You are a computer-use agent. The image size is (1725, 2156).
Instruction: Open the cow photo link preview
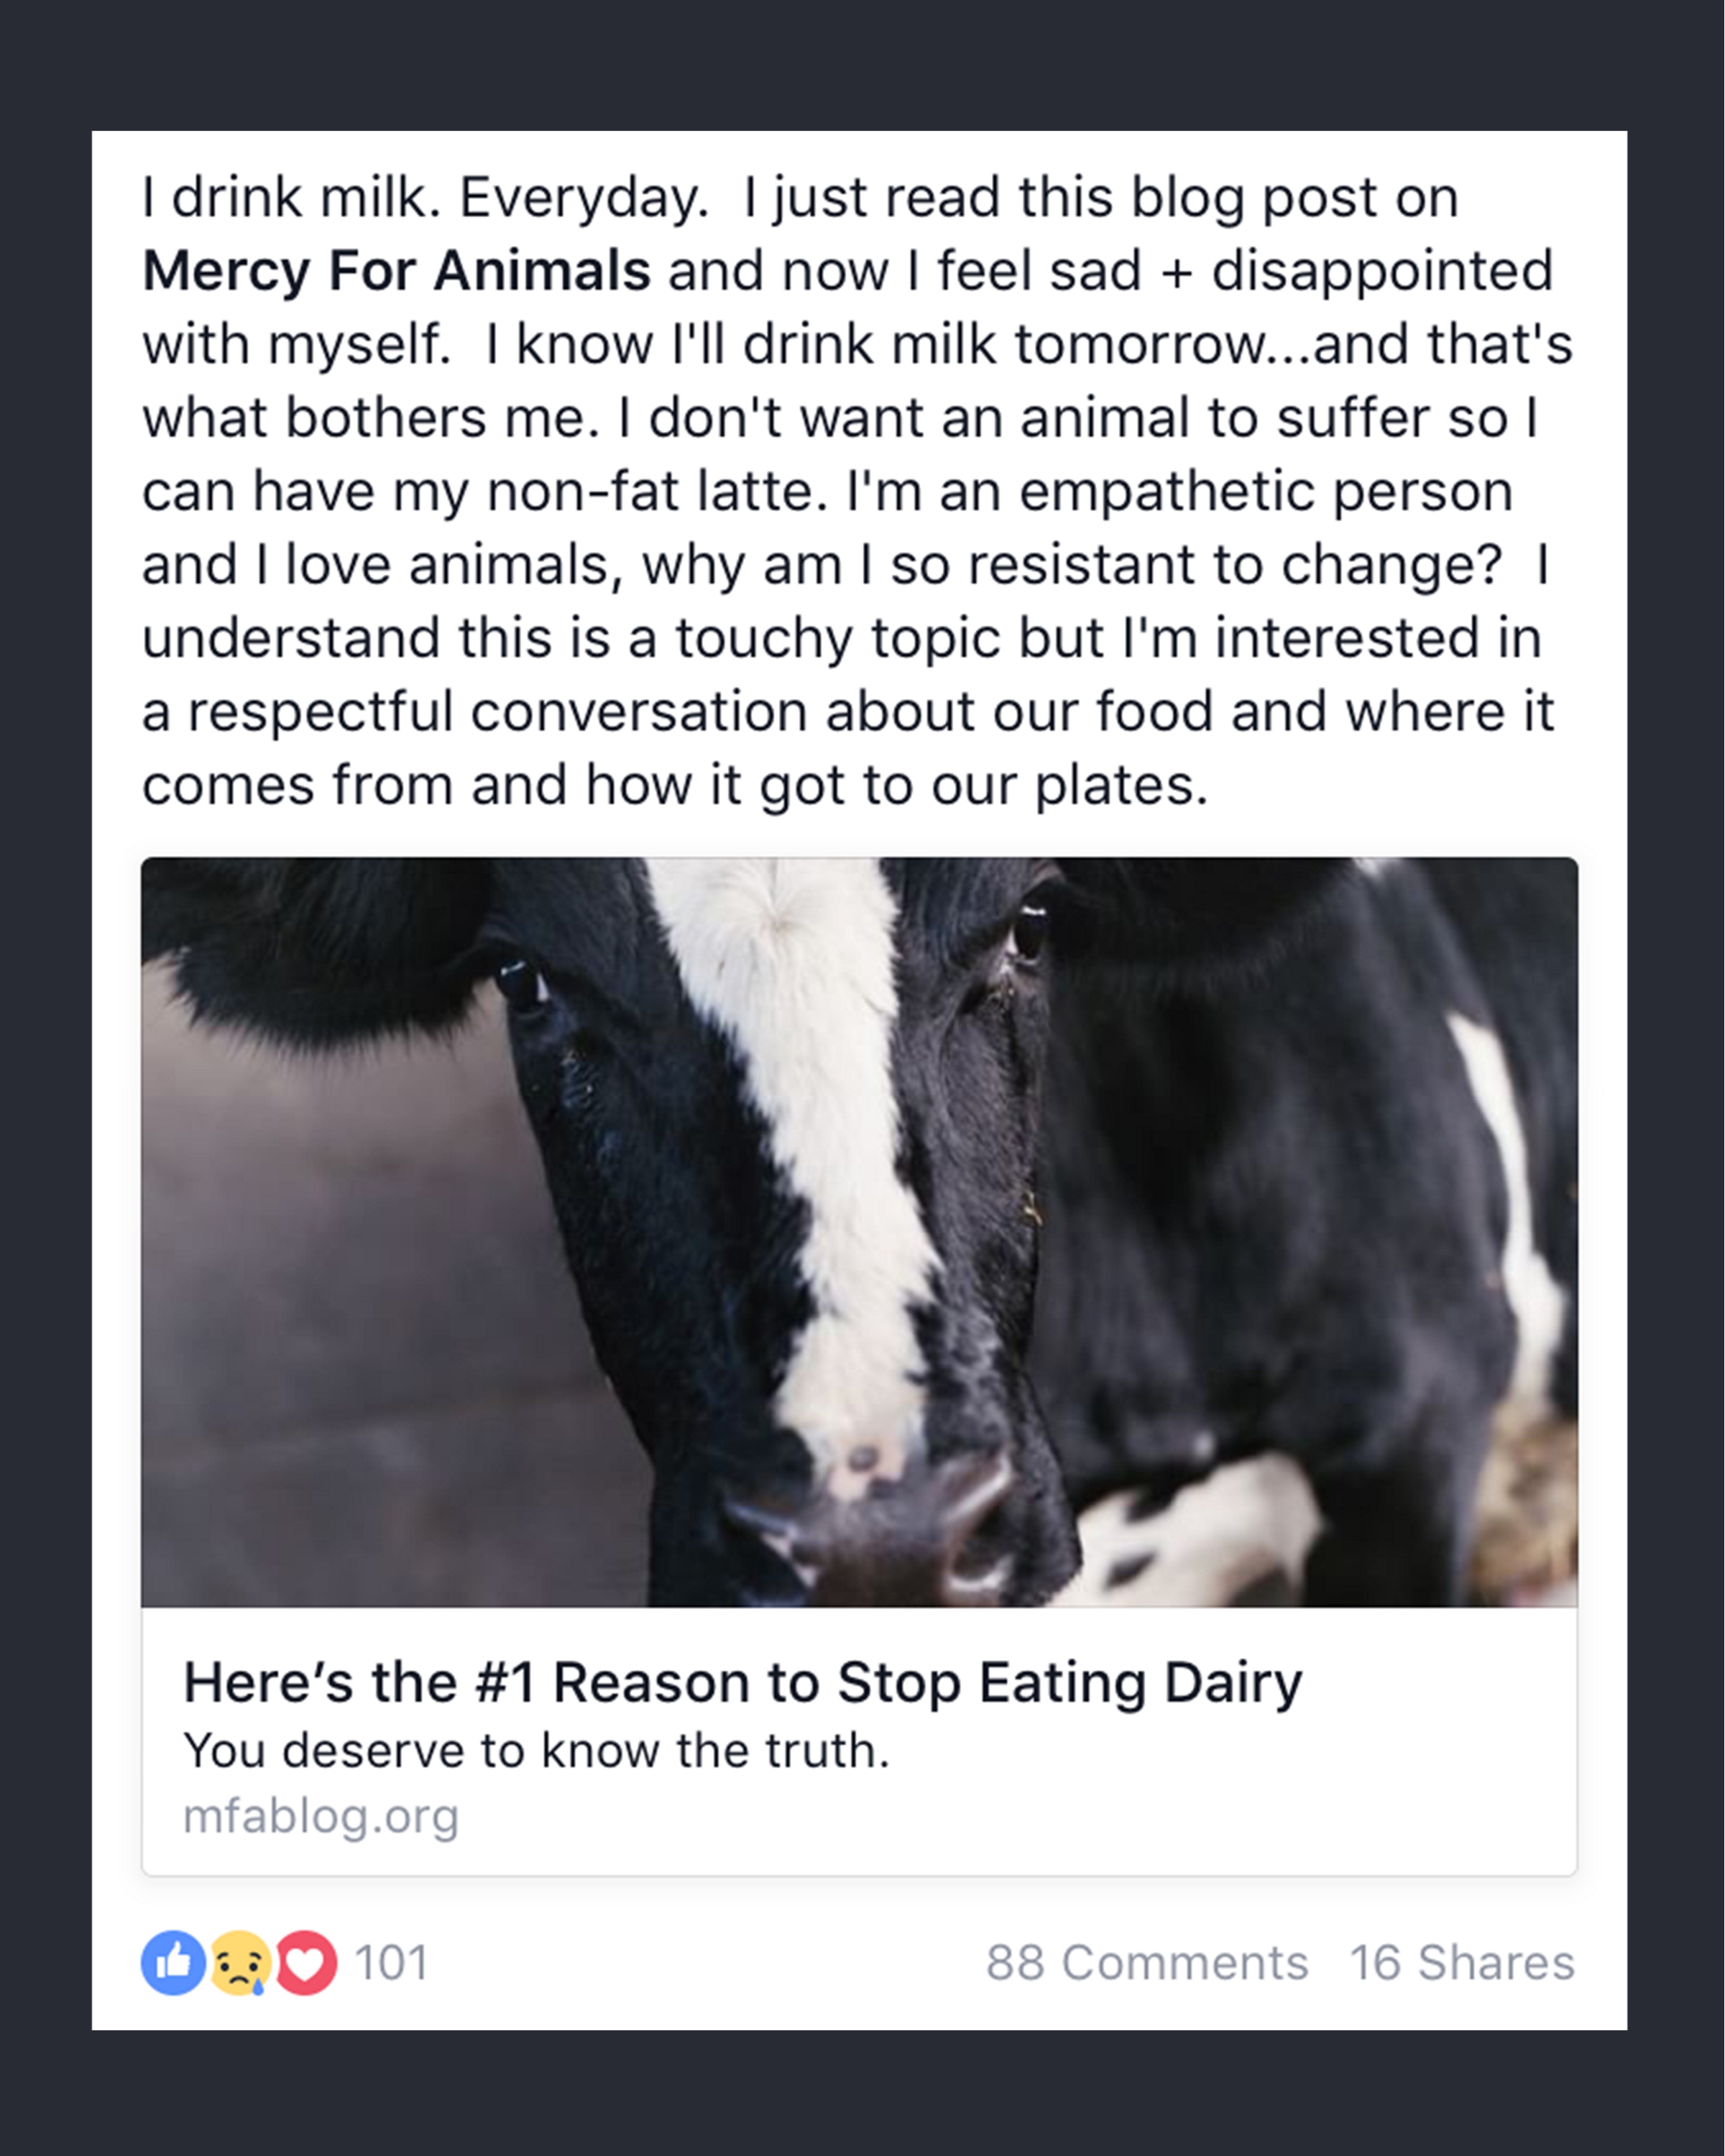pos(859,1232)
